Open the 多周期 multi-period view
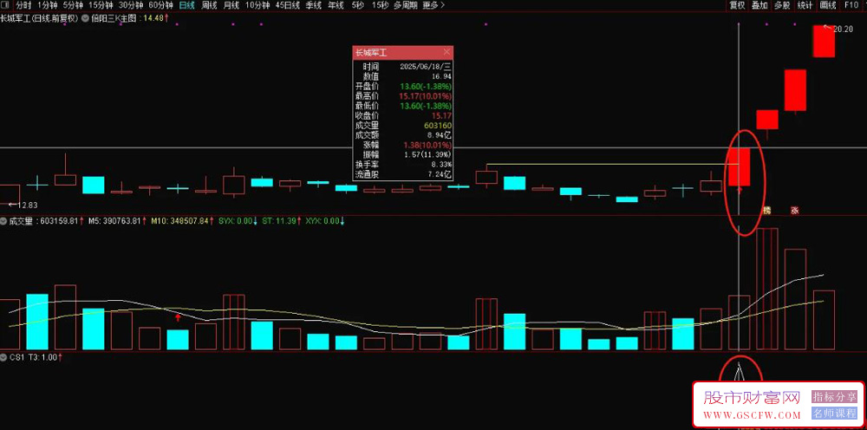Image resolution: width=867 pixels, height=430 pixels. (405, 5)
